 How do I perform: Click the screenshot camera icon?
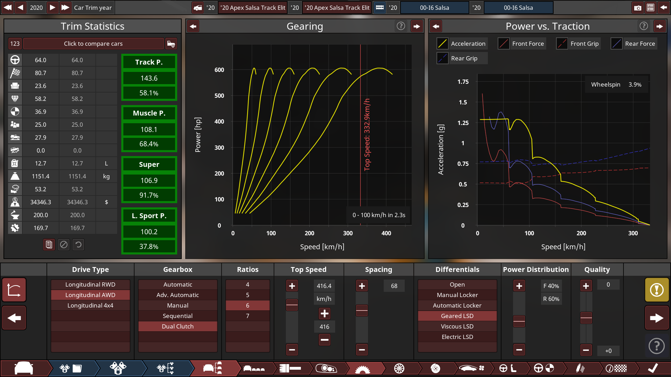(x=637, y=8)
